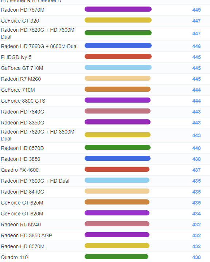This screenshot has width=210, height=262.
Task: Select the GeForce GT 710M name
Action: point(22,68)
